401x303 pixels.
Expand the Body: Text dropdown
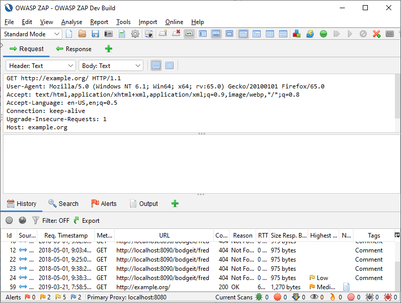point(111,65)
